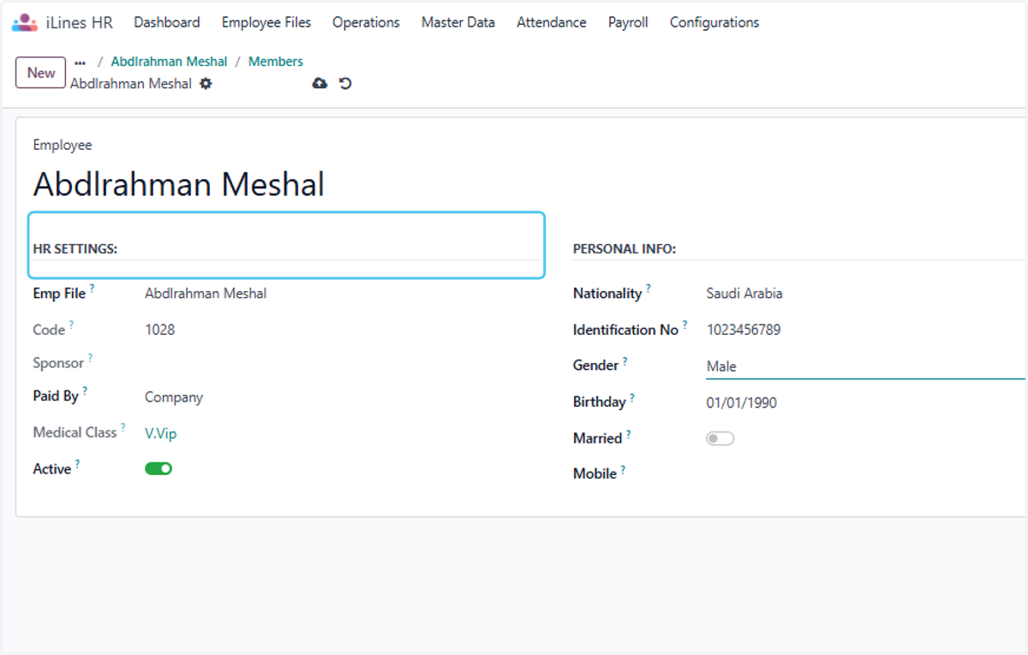
Task: Edit the Birthday field 01/01/1990
Action: pos(865,402)
